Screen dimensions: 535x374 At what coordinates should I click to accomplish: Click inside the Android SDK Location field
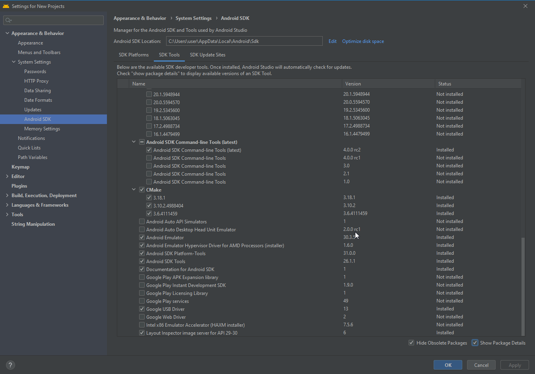tap(244, 41)
